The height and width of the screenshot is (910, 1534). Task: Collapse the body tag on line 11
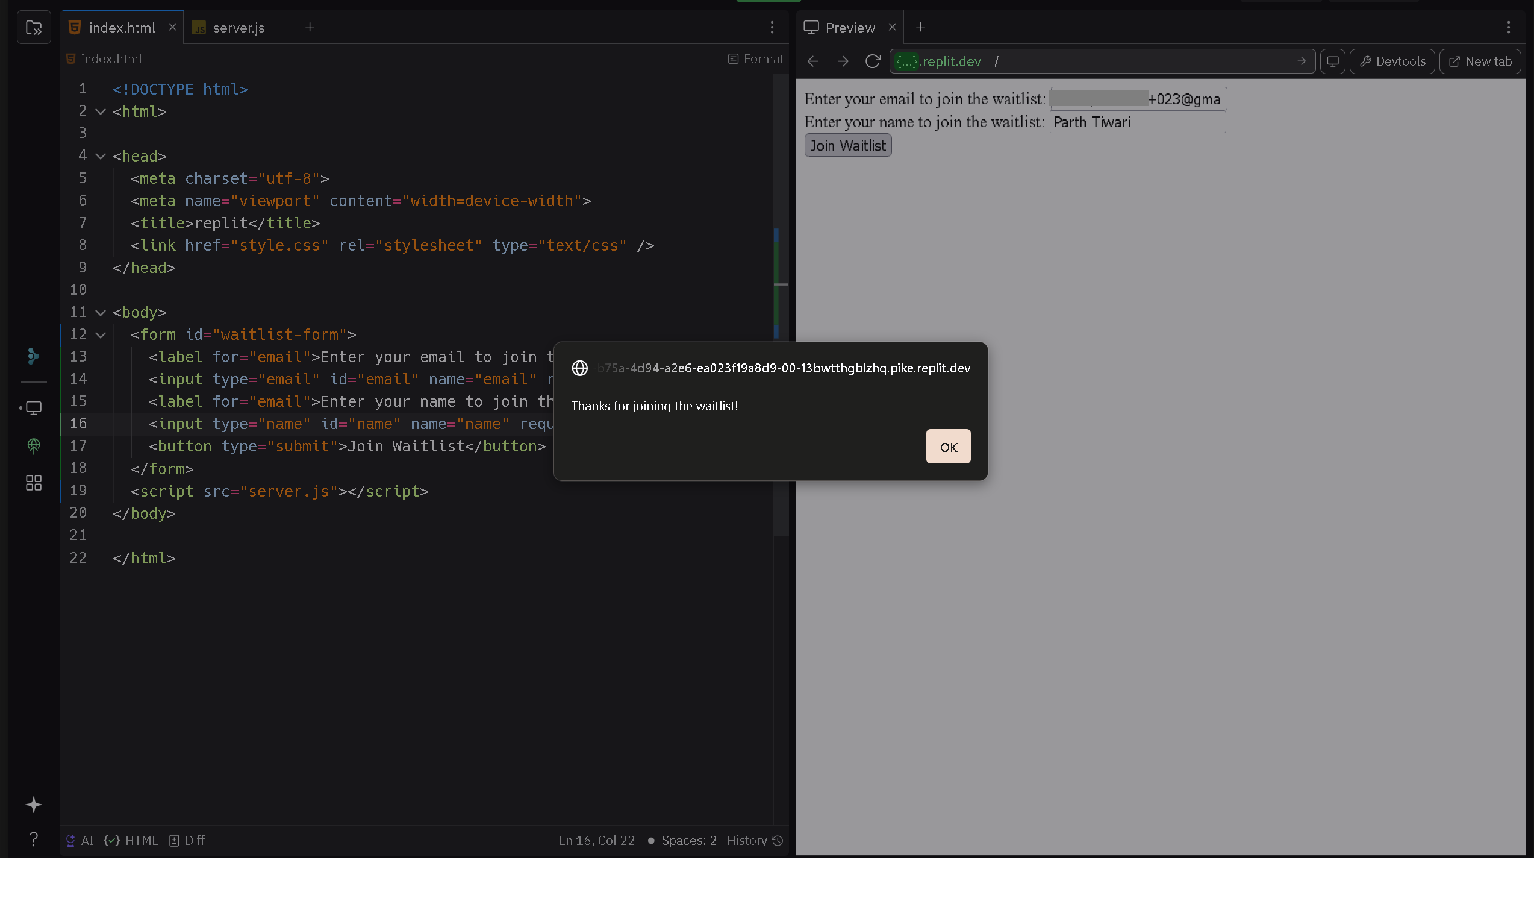point(101,313)
